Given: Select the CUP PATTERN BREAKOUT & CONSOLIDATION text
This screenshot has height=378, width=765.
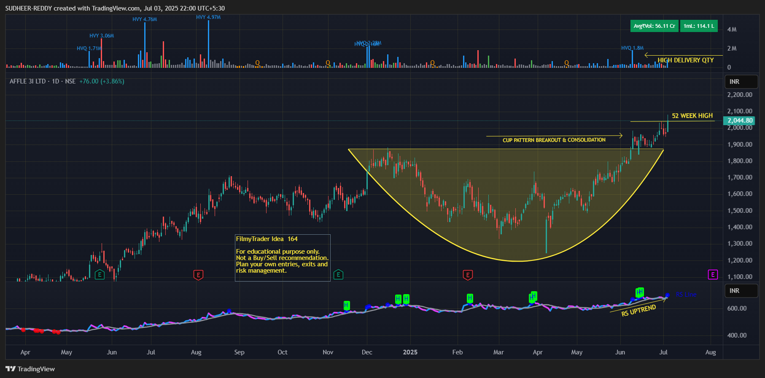Looking at the screenshot, I should point(554,140).
